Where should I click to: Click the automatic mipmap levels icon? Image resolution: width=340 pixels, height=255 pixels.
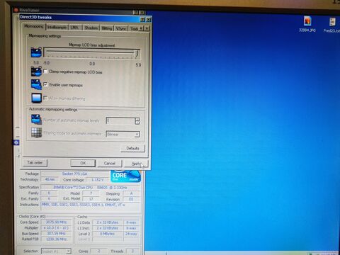point(36,120)
